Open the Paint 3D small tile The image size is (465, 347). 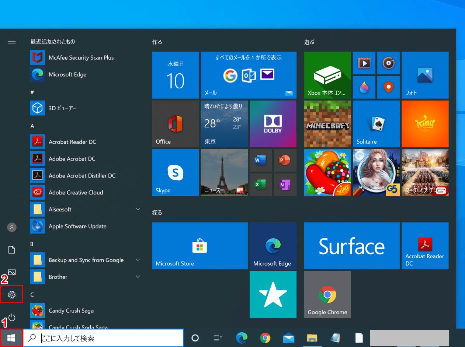364,87
